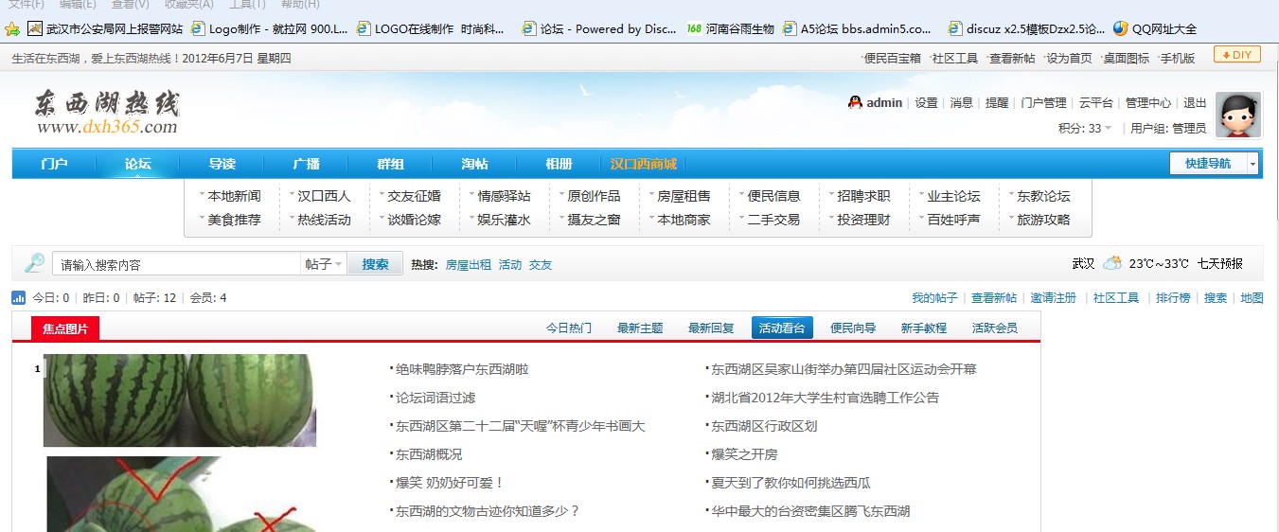Screen dimensions: 1279x532
Task: Switch to 便民向导 tab
Action: click(853, 328)
